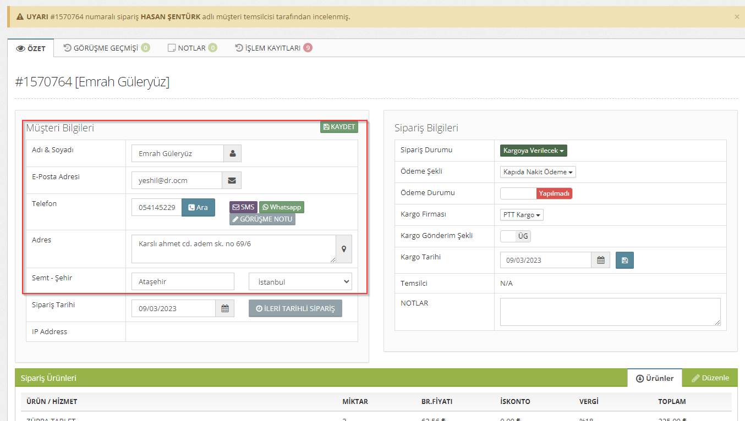Viewport: 745px width, 421px height.
Task: Expand the İstanbul city select box
Action: (x=300, y=282)
